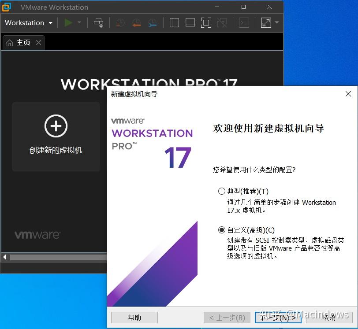Click the left arrow of the horizontal scrollbar
The width and height of the screenshot is (358, 329).
click(x=5, y=257)
